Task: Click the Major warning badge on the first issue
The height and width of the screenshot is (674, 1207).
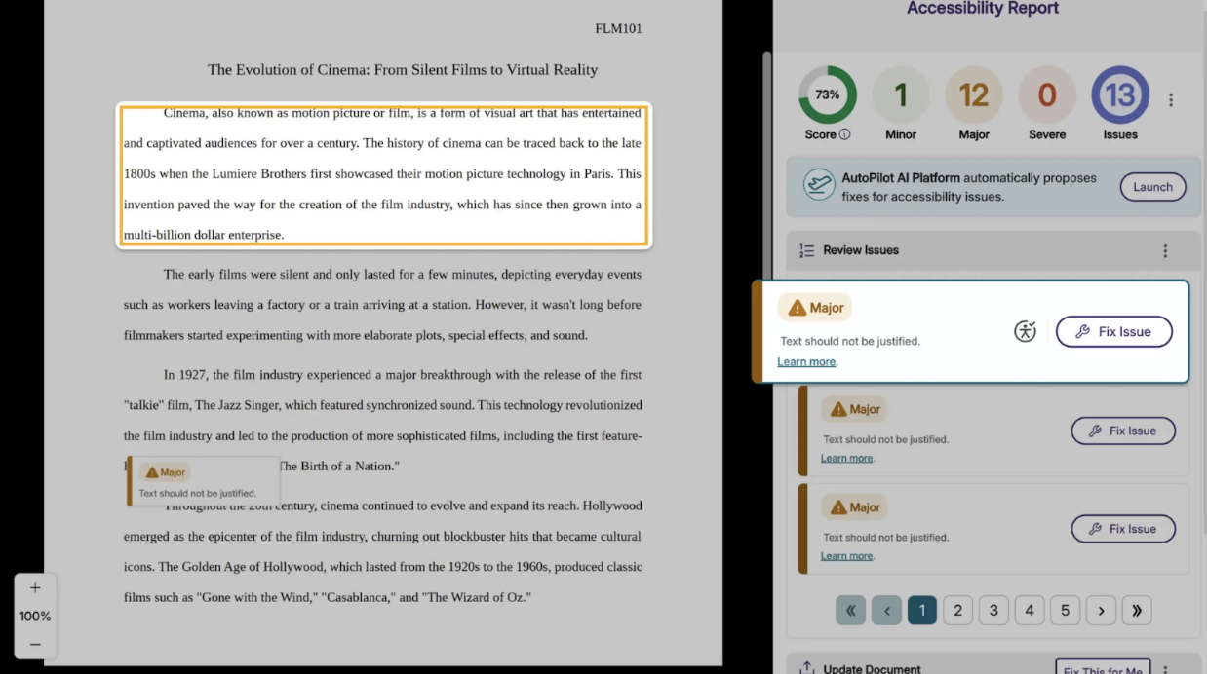Action: [815, 307]
